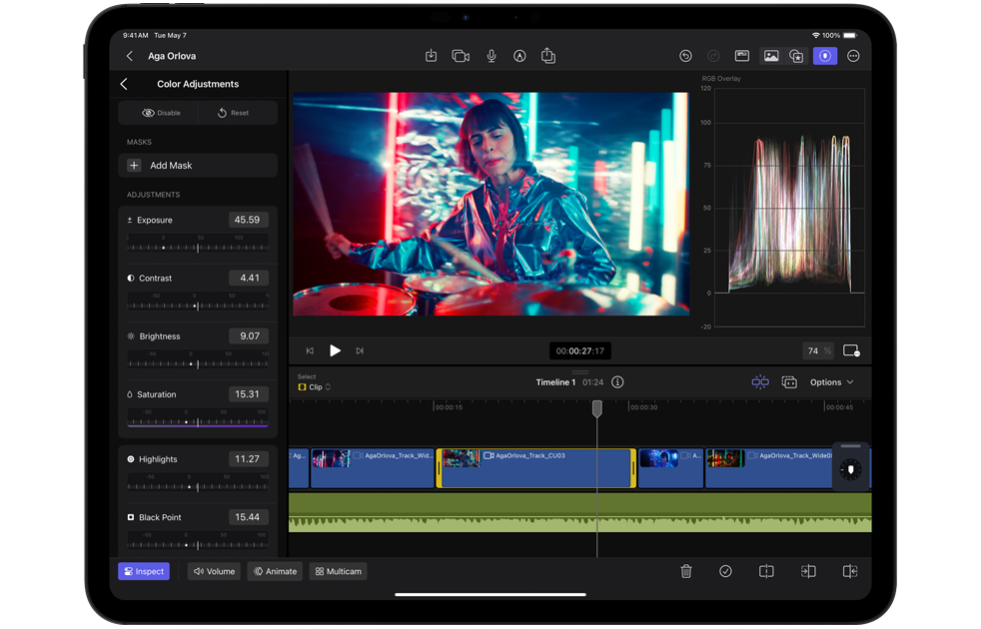Open the Clip select mode picker
This screenshot has width=981, height=629.
tap(315, 387)
